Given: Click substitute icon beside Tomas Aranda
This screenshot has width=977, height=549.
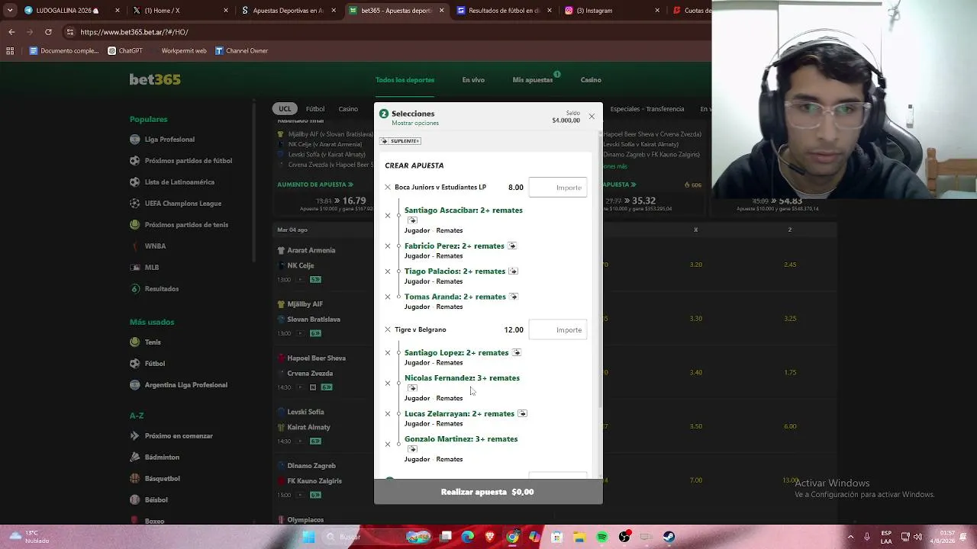Looking at the screenshot, I should 513,297.
